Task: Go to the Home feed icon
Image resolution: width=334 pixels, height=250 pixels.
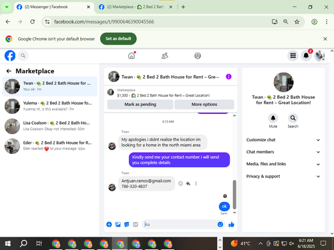Action: coord(132,55)
